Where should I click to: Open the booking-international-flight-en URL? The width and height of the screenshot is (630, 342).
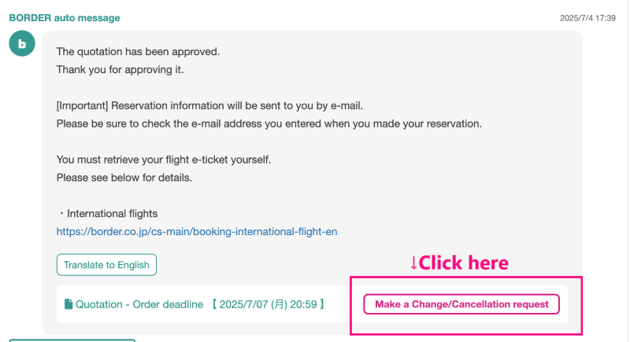(x=197, y=232)
